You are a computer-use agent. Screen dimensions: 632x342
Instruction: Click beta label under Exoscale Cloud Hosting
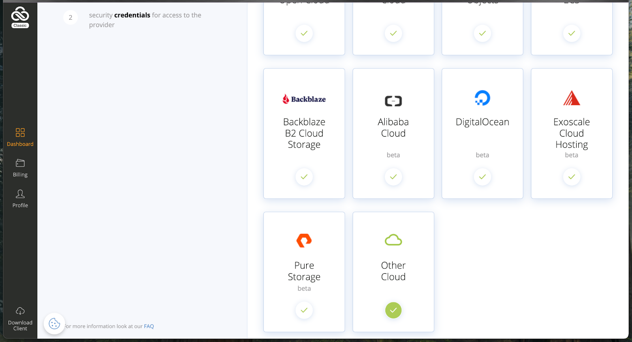[x=572, y=155]
